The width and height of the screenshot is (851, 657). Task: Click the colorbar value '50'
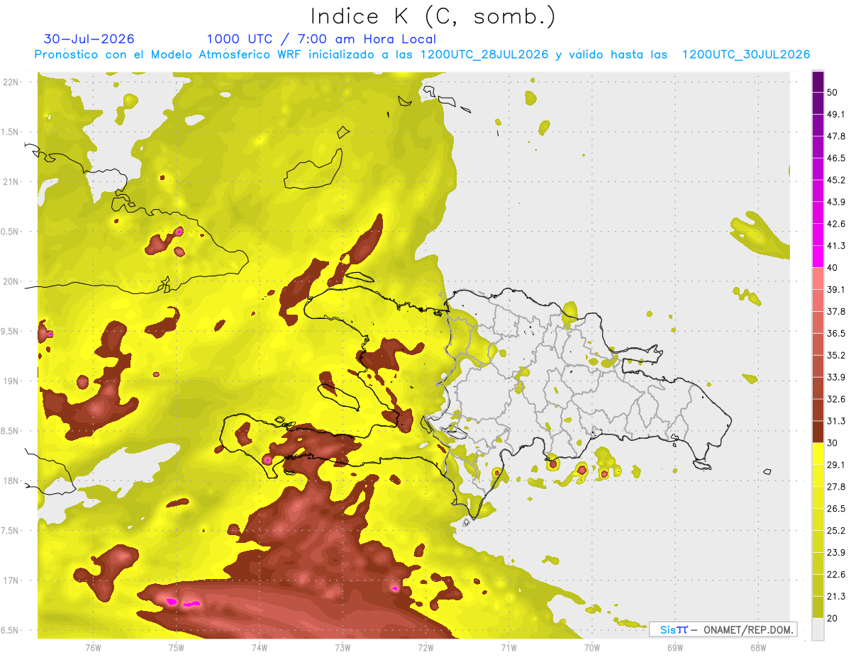pyautogui.click(x=833, y=92)
